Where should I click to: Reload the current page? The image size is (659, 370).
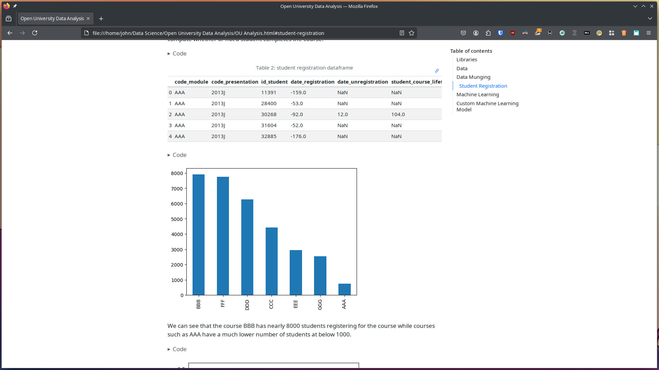coord(35,33)
